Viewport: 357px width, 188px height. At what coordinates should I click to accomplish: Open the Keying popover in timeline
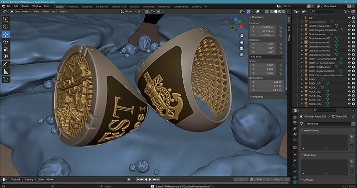point(30,180)
